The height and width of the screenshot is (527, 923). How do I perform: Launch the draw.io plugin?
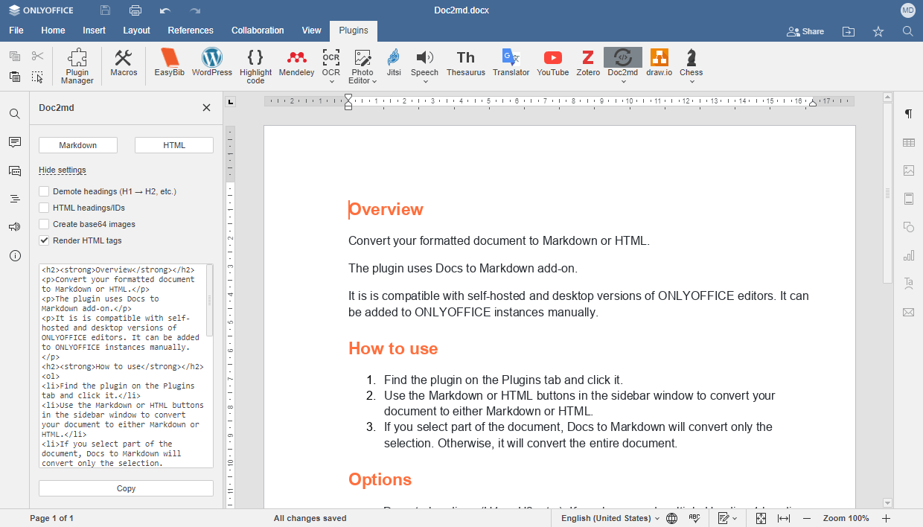coord(659,63)
